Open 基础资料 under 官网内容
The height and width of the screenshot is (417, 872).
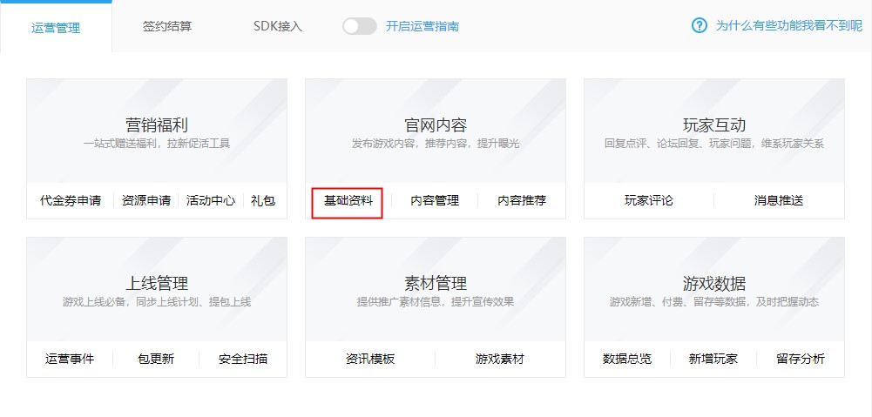(348, 201)
